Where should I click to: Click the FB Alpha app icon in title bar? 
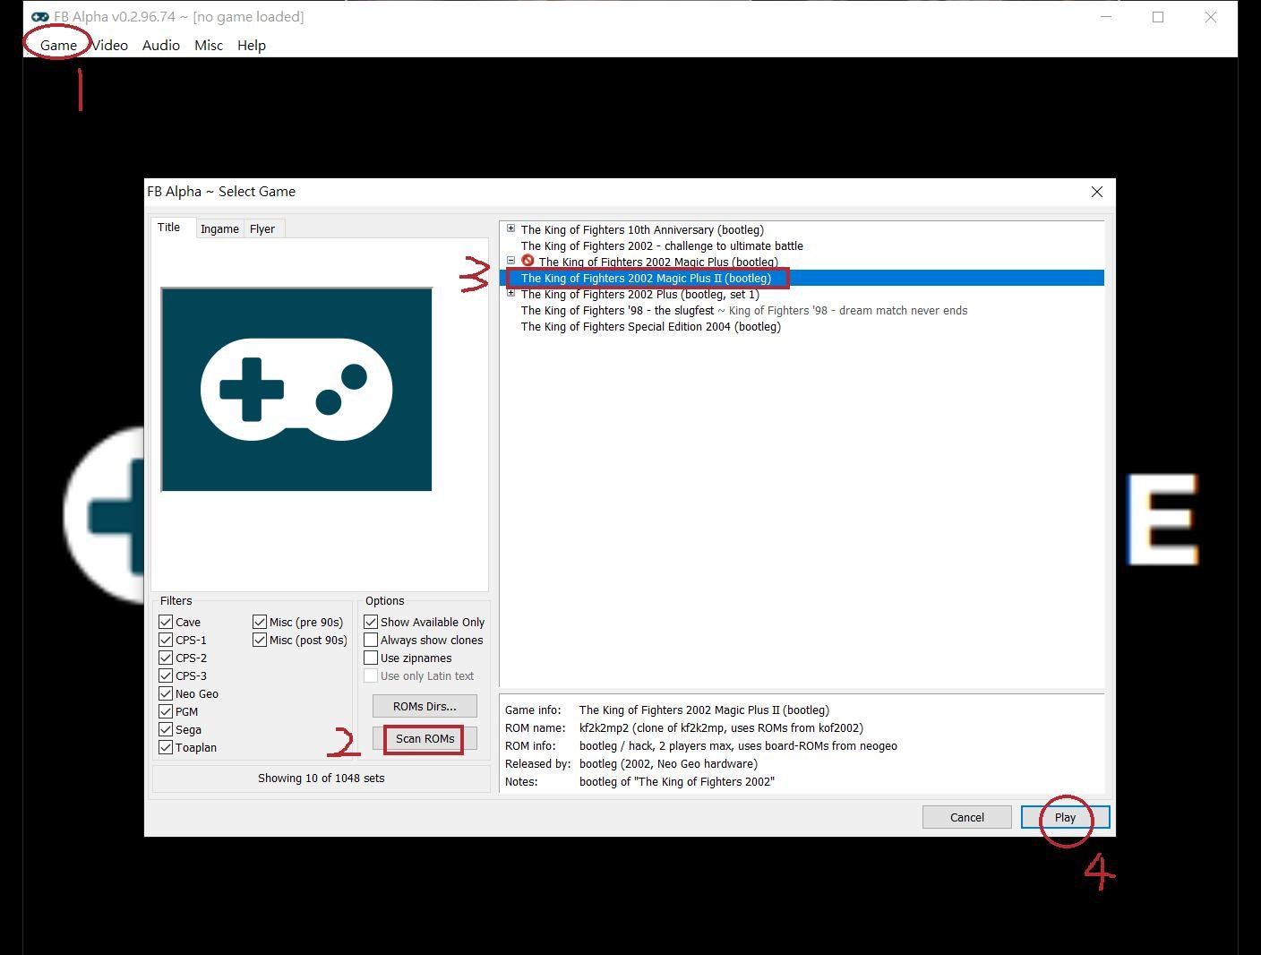click(40, 17)
